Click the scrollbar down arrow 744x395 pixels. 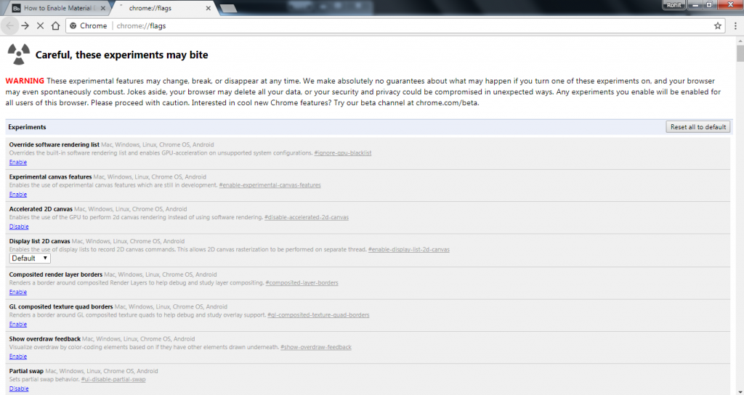point(740,391)
